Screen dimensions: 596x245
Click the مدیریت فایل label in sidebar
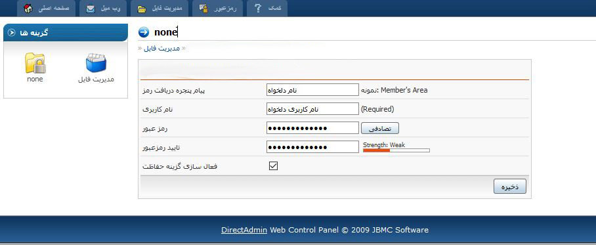pyautogui.click(x=96, y=79)
